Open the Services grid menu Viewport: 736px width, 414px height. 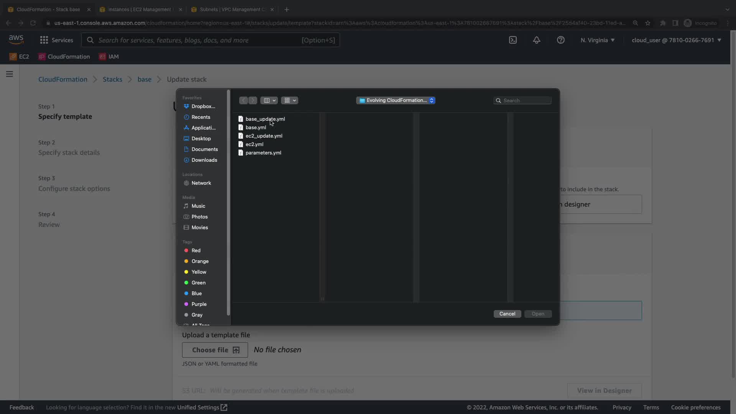click(x=56, y=40)
